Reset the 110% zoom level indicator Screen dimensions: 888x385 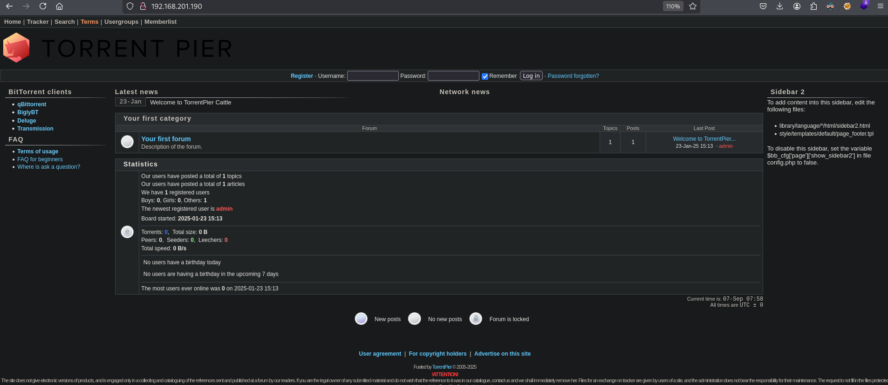673,7
